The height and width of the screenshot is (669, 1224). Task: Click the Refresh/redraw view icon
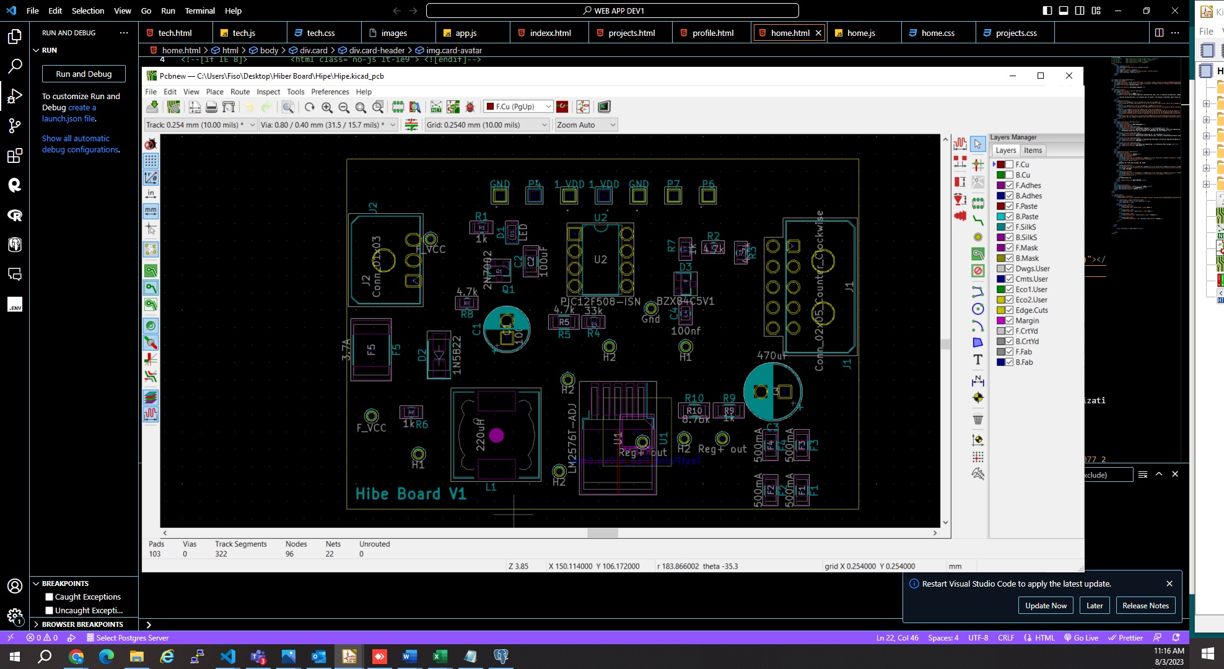tap(310, 107)
